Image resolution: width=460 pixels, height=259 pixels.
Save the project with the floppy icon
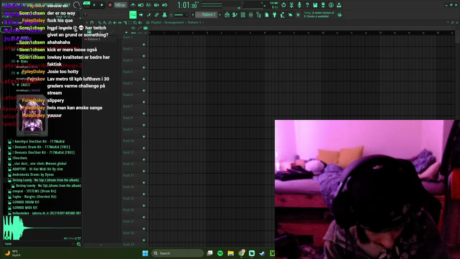[315, 5]
